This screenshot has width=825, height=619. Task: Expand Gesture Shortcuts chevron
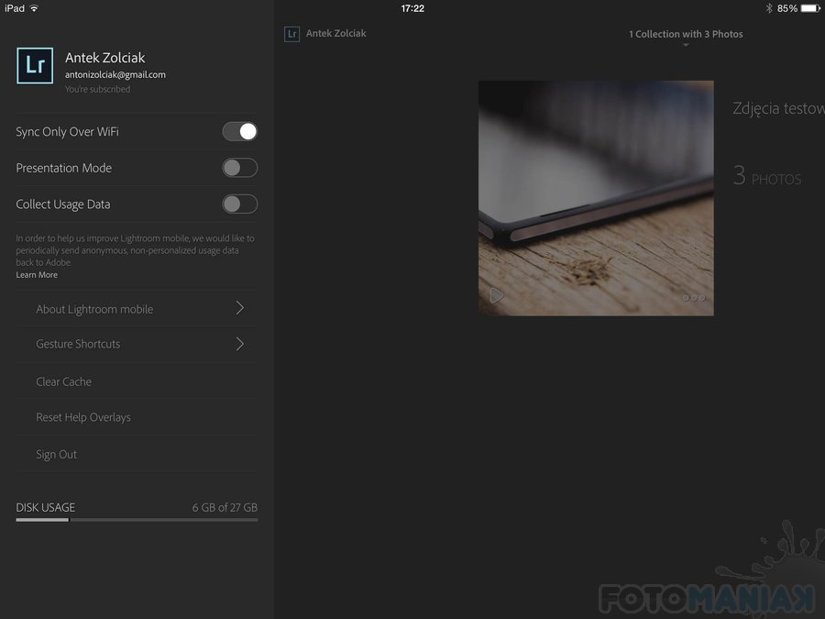pyautogui.click(x=240, y=344)
